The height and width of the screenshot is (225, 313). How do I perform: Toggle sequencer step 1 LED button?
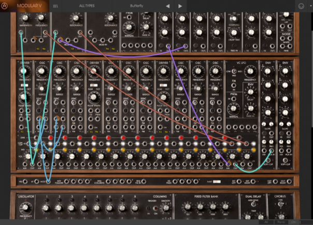[47, 200]
